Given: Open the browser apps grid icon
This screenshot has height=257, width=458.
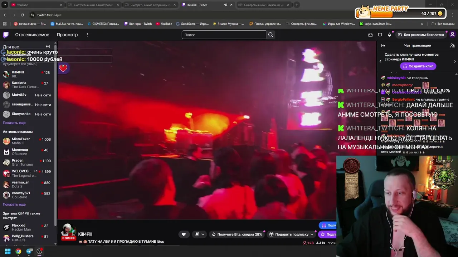Looking at the screenshot, I should [x=5, y=24].
